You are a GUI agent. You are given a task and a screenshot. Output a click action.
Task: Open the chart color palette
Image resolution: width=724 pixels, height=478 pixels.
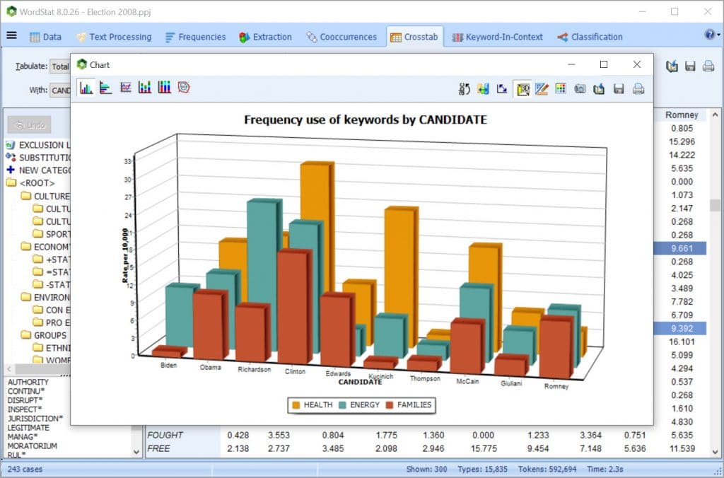pyautogui.click(x=560, y=88)
